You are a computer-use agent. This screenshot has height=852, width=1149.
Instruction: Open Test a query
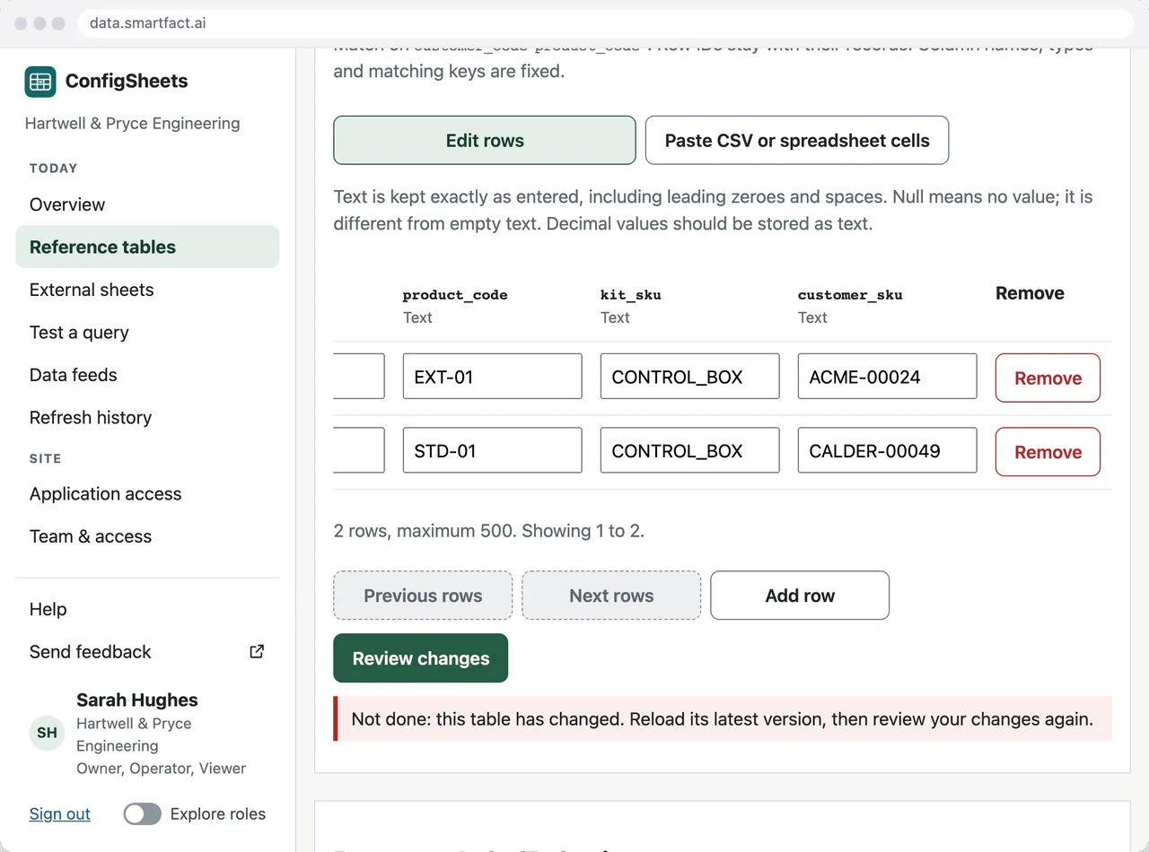147,332
